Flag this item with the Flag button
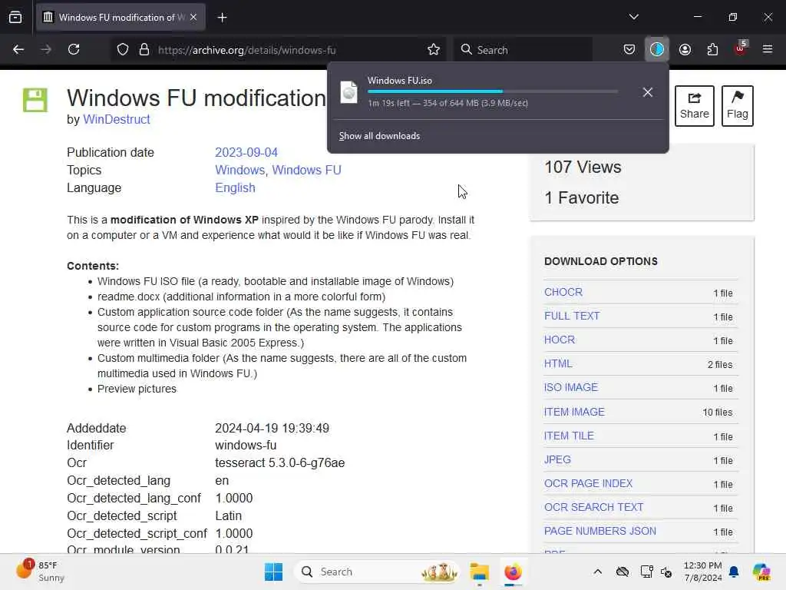786x590 pixels. click(x=738, y=106)
